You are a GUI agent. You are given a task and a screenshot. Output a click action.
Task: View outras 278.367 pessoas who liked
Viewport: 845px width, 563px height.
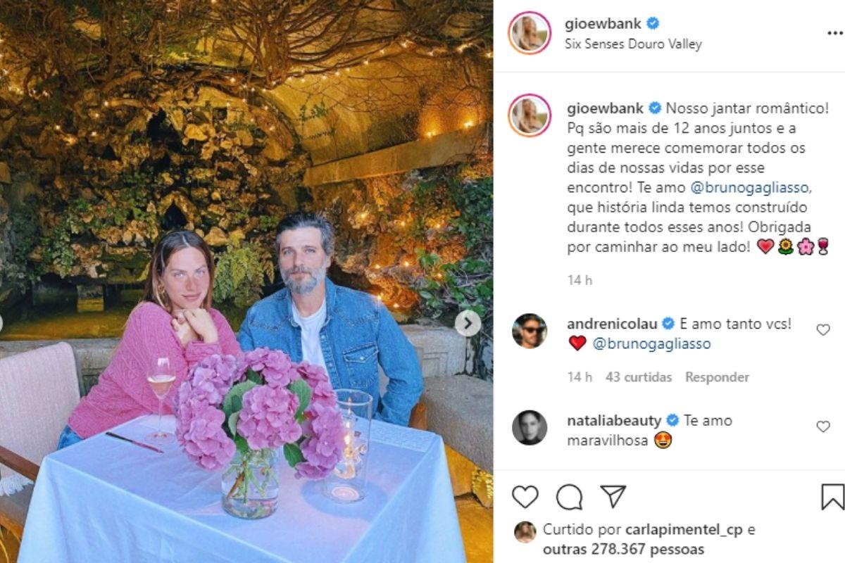click(x=623, y=549)
